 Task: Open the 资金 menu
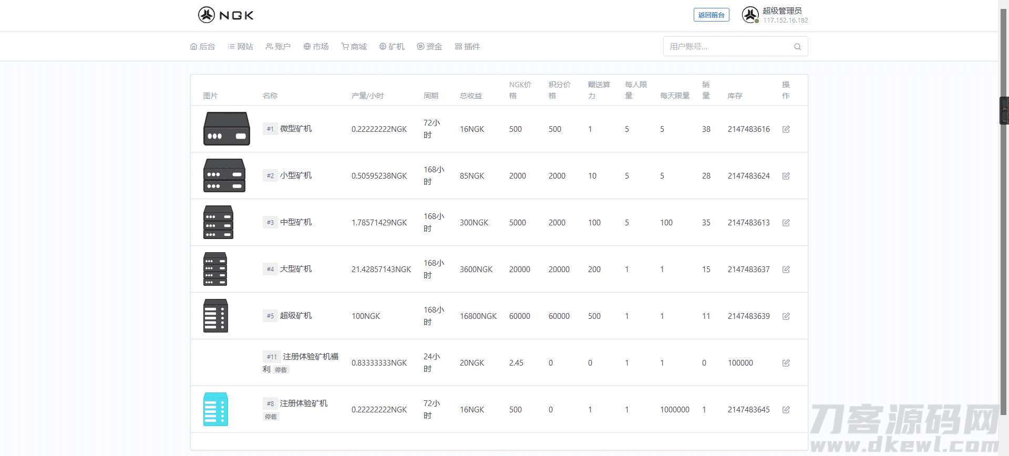(x=429, y=47)
